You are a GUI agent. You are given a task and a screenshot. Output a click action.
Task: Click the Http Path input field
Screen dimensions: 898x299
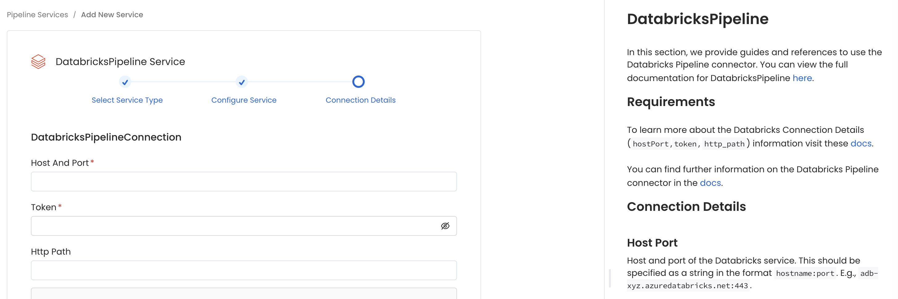(x=243, y=270)
